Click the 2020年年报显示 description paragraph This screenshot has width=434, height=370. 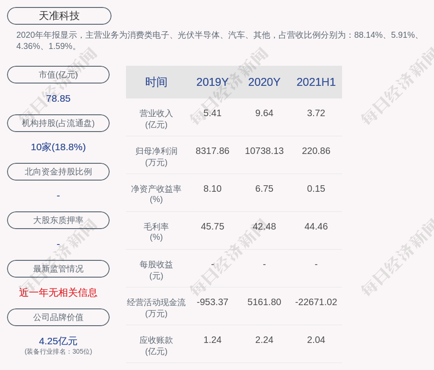click(x=219, y=41)
